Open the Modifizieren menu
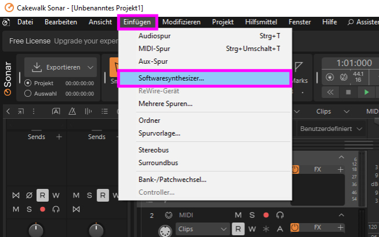 181,22
